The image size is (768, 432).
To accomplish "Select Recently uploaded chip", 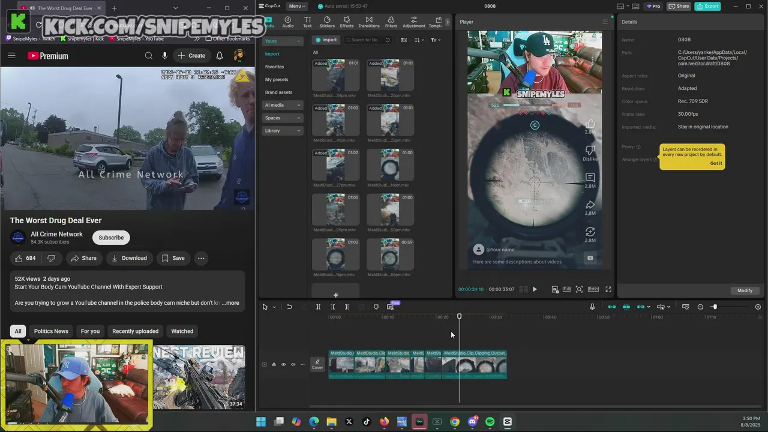I will pyautogui.click(x=136, y=331).
